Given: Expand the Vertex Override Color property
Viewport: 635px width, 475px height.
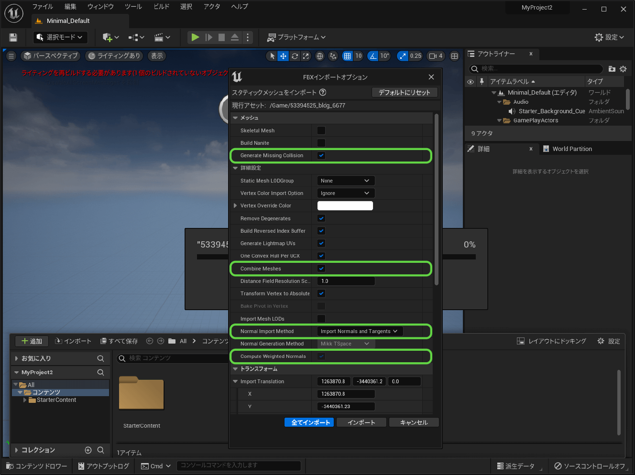Looking at the screenshot, I should (x=235, y=205).
